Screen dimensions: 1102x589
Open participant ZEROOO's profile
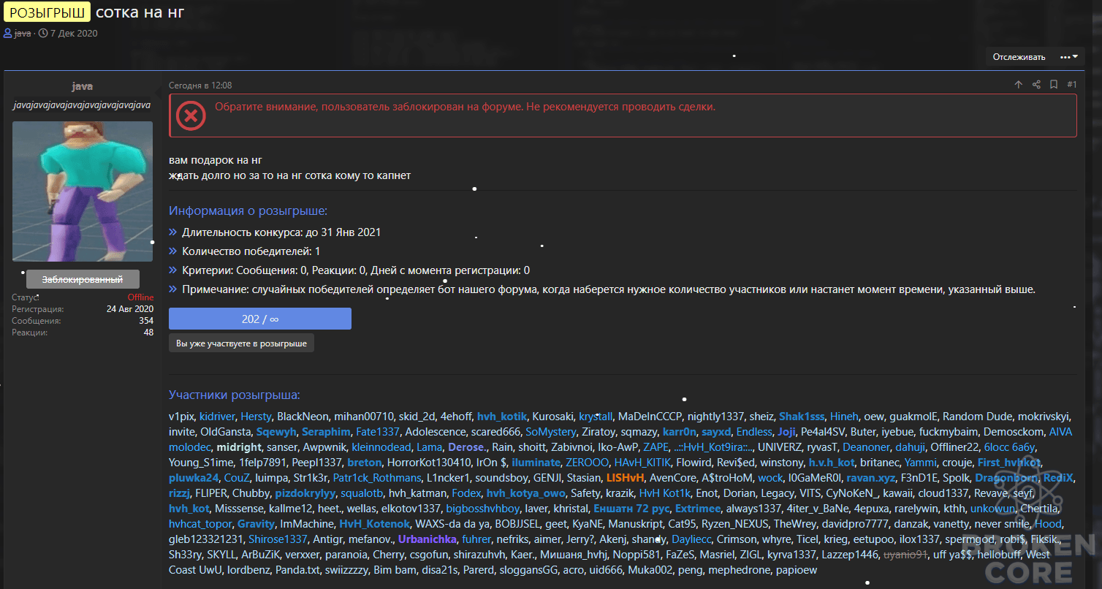587,463
